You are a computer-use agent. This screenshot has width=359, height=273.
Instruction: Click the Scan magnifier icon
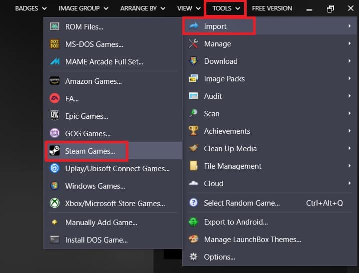click(193, 113)
